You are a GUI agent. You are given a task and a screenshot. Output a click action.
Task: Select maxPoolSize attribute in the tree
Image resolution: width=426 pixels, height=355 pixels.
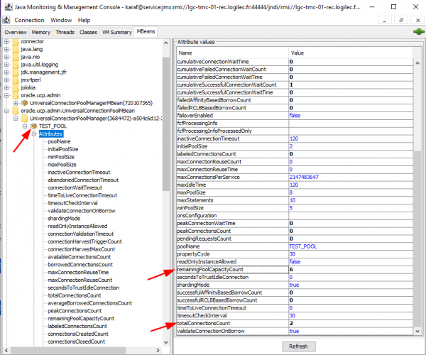[62, 164]
